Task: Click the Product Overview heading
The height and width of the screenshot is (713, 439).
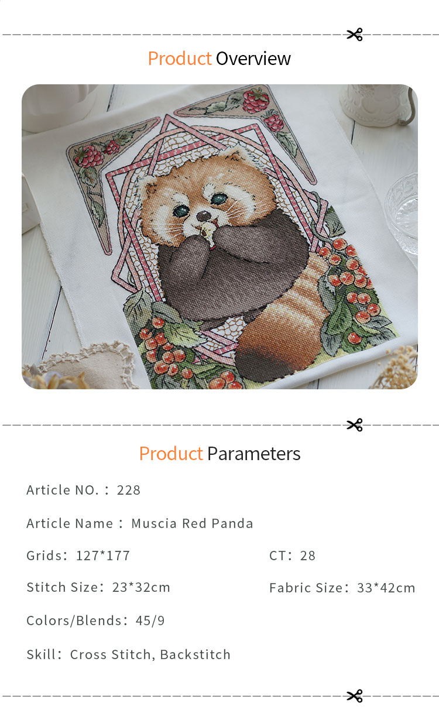Action: [x=220, y=59]
